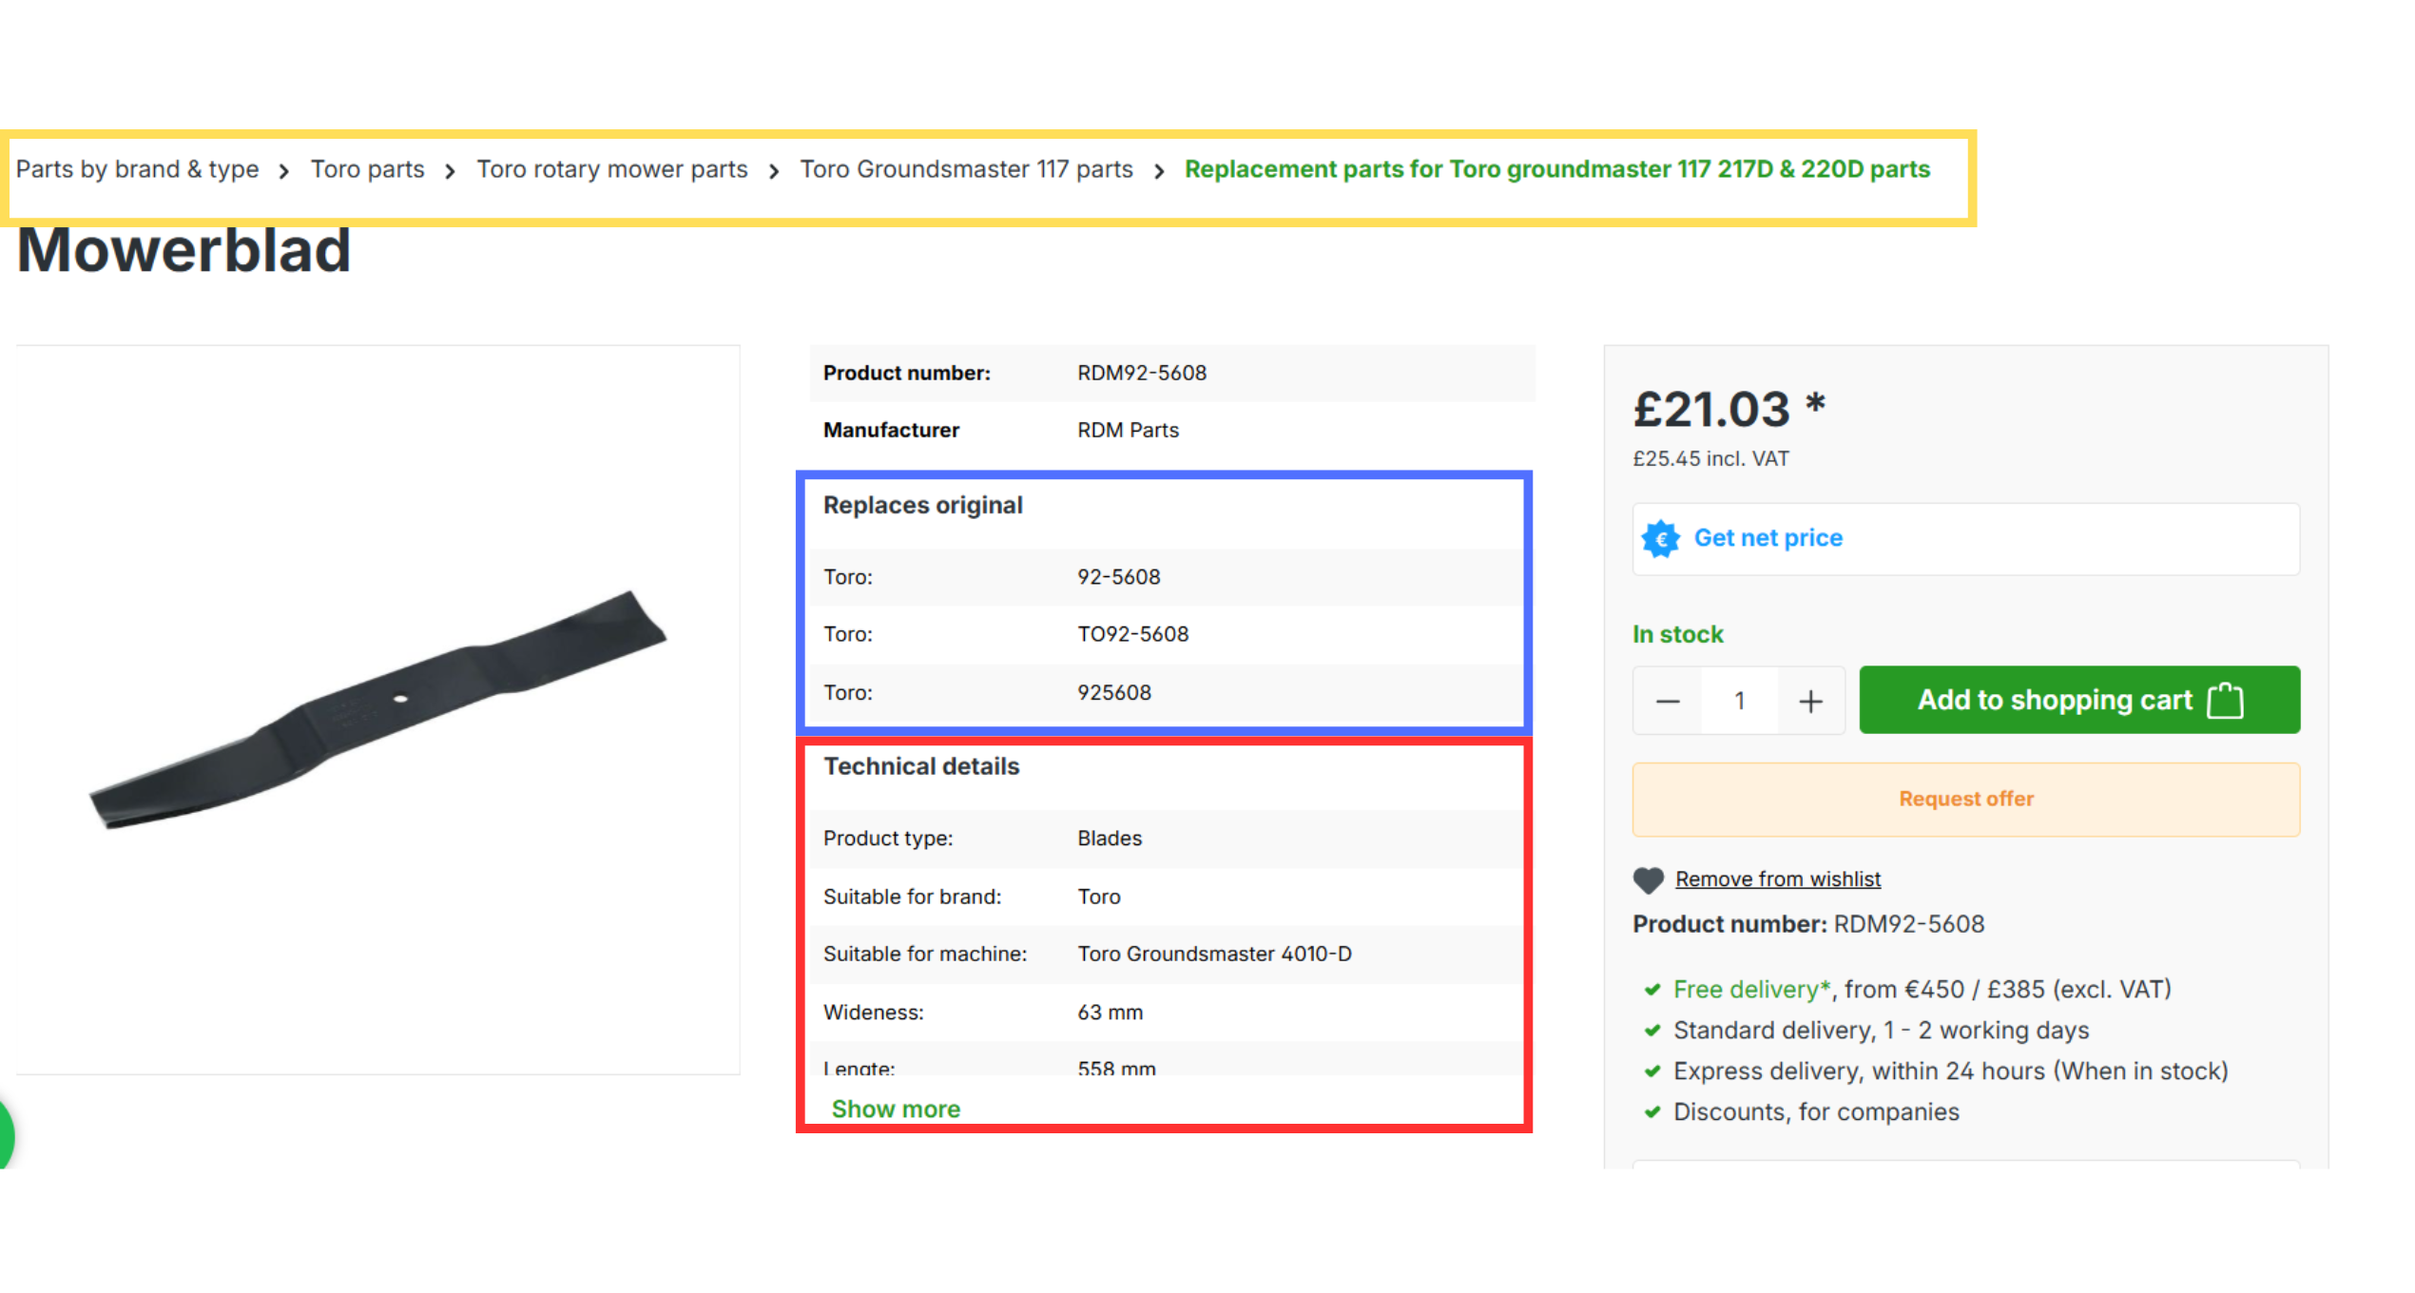Decrease quantity with minus button
Image resolution: width=2415 pixels, height=1293 pixels.
pos(1668,702)
